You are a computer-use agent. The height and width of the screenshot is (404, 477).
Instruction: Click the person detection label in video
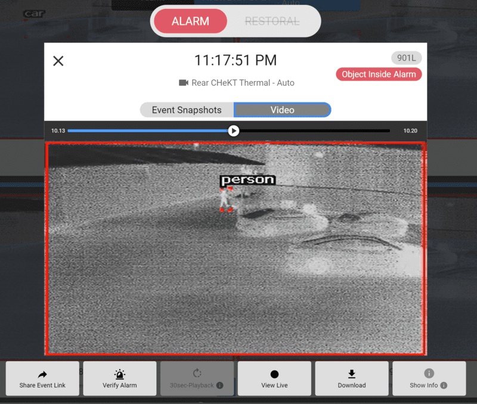click(247, 180)
